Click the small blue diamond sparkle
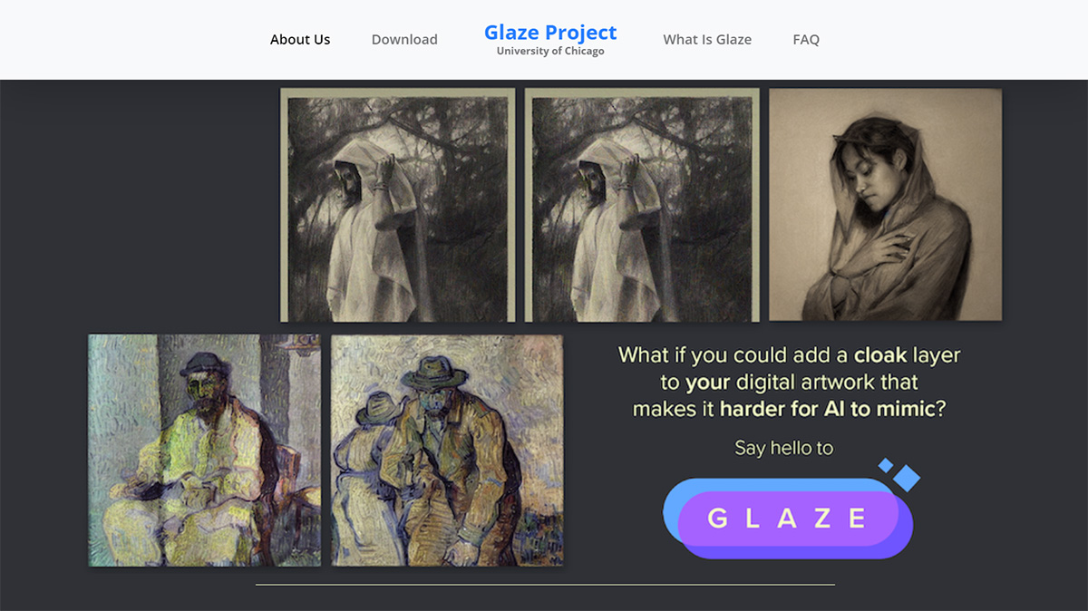The image size is (1088, 611). click(886, 465)
